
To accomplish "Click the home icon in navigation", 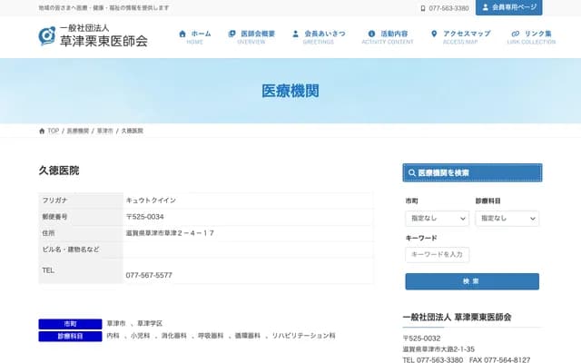I will click(182, 34).
